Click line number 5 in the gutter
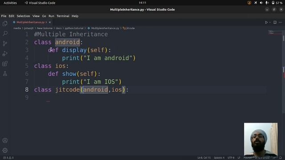The height and width of the screenshot is (160, 285). [x=27, y=66]
